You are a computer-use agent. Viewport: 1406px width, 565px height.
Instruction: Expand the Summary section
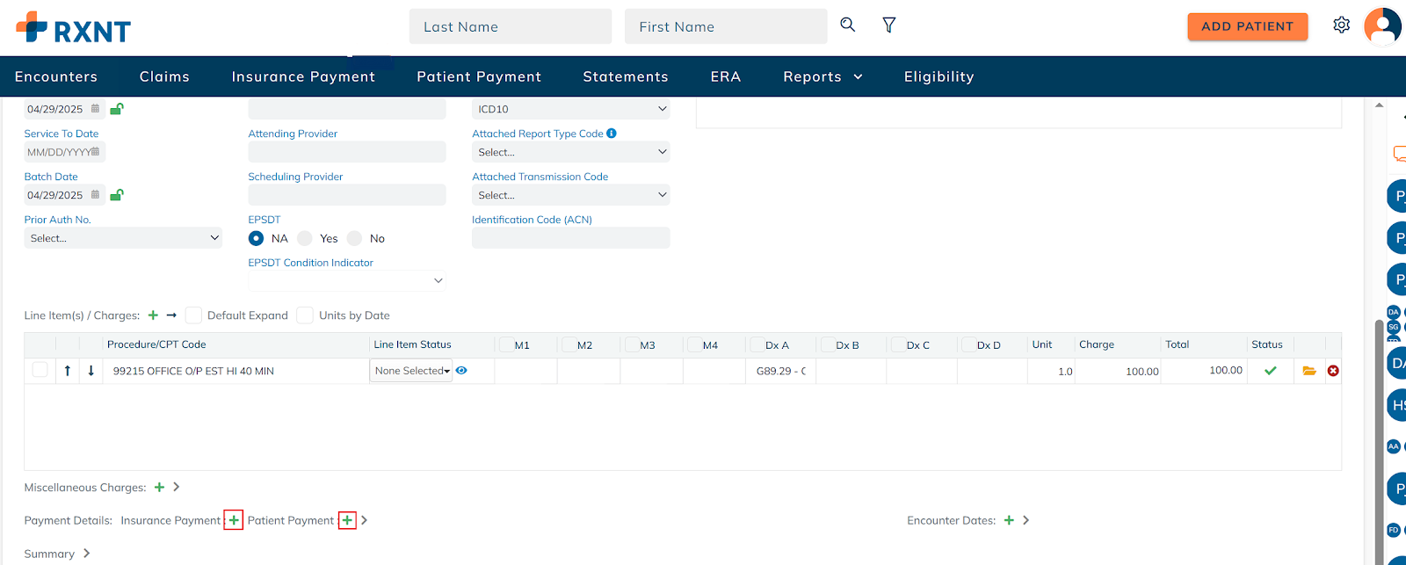(86, 554)
